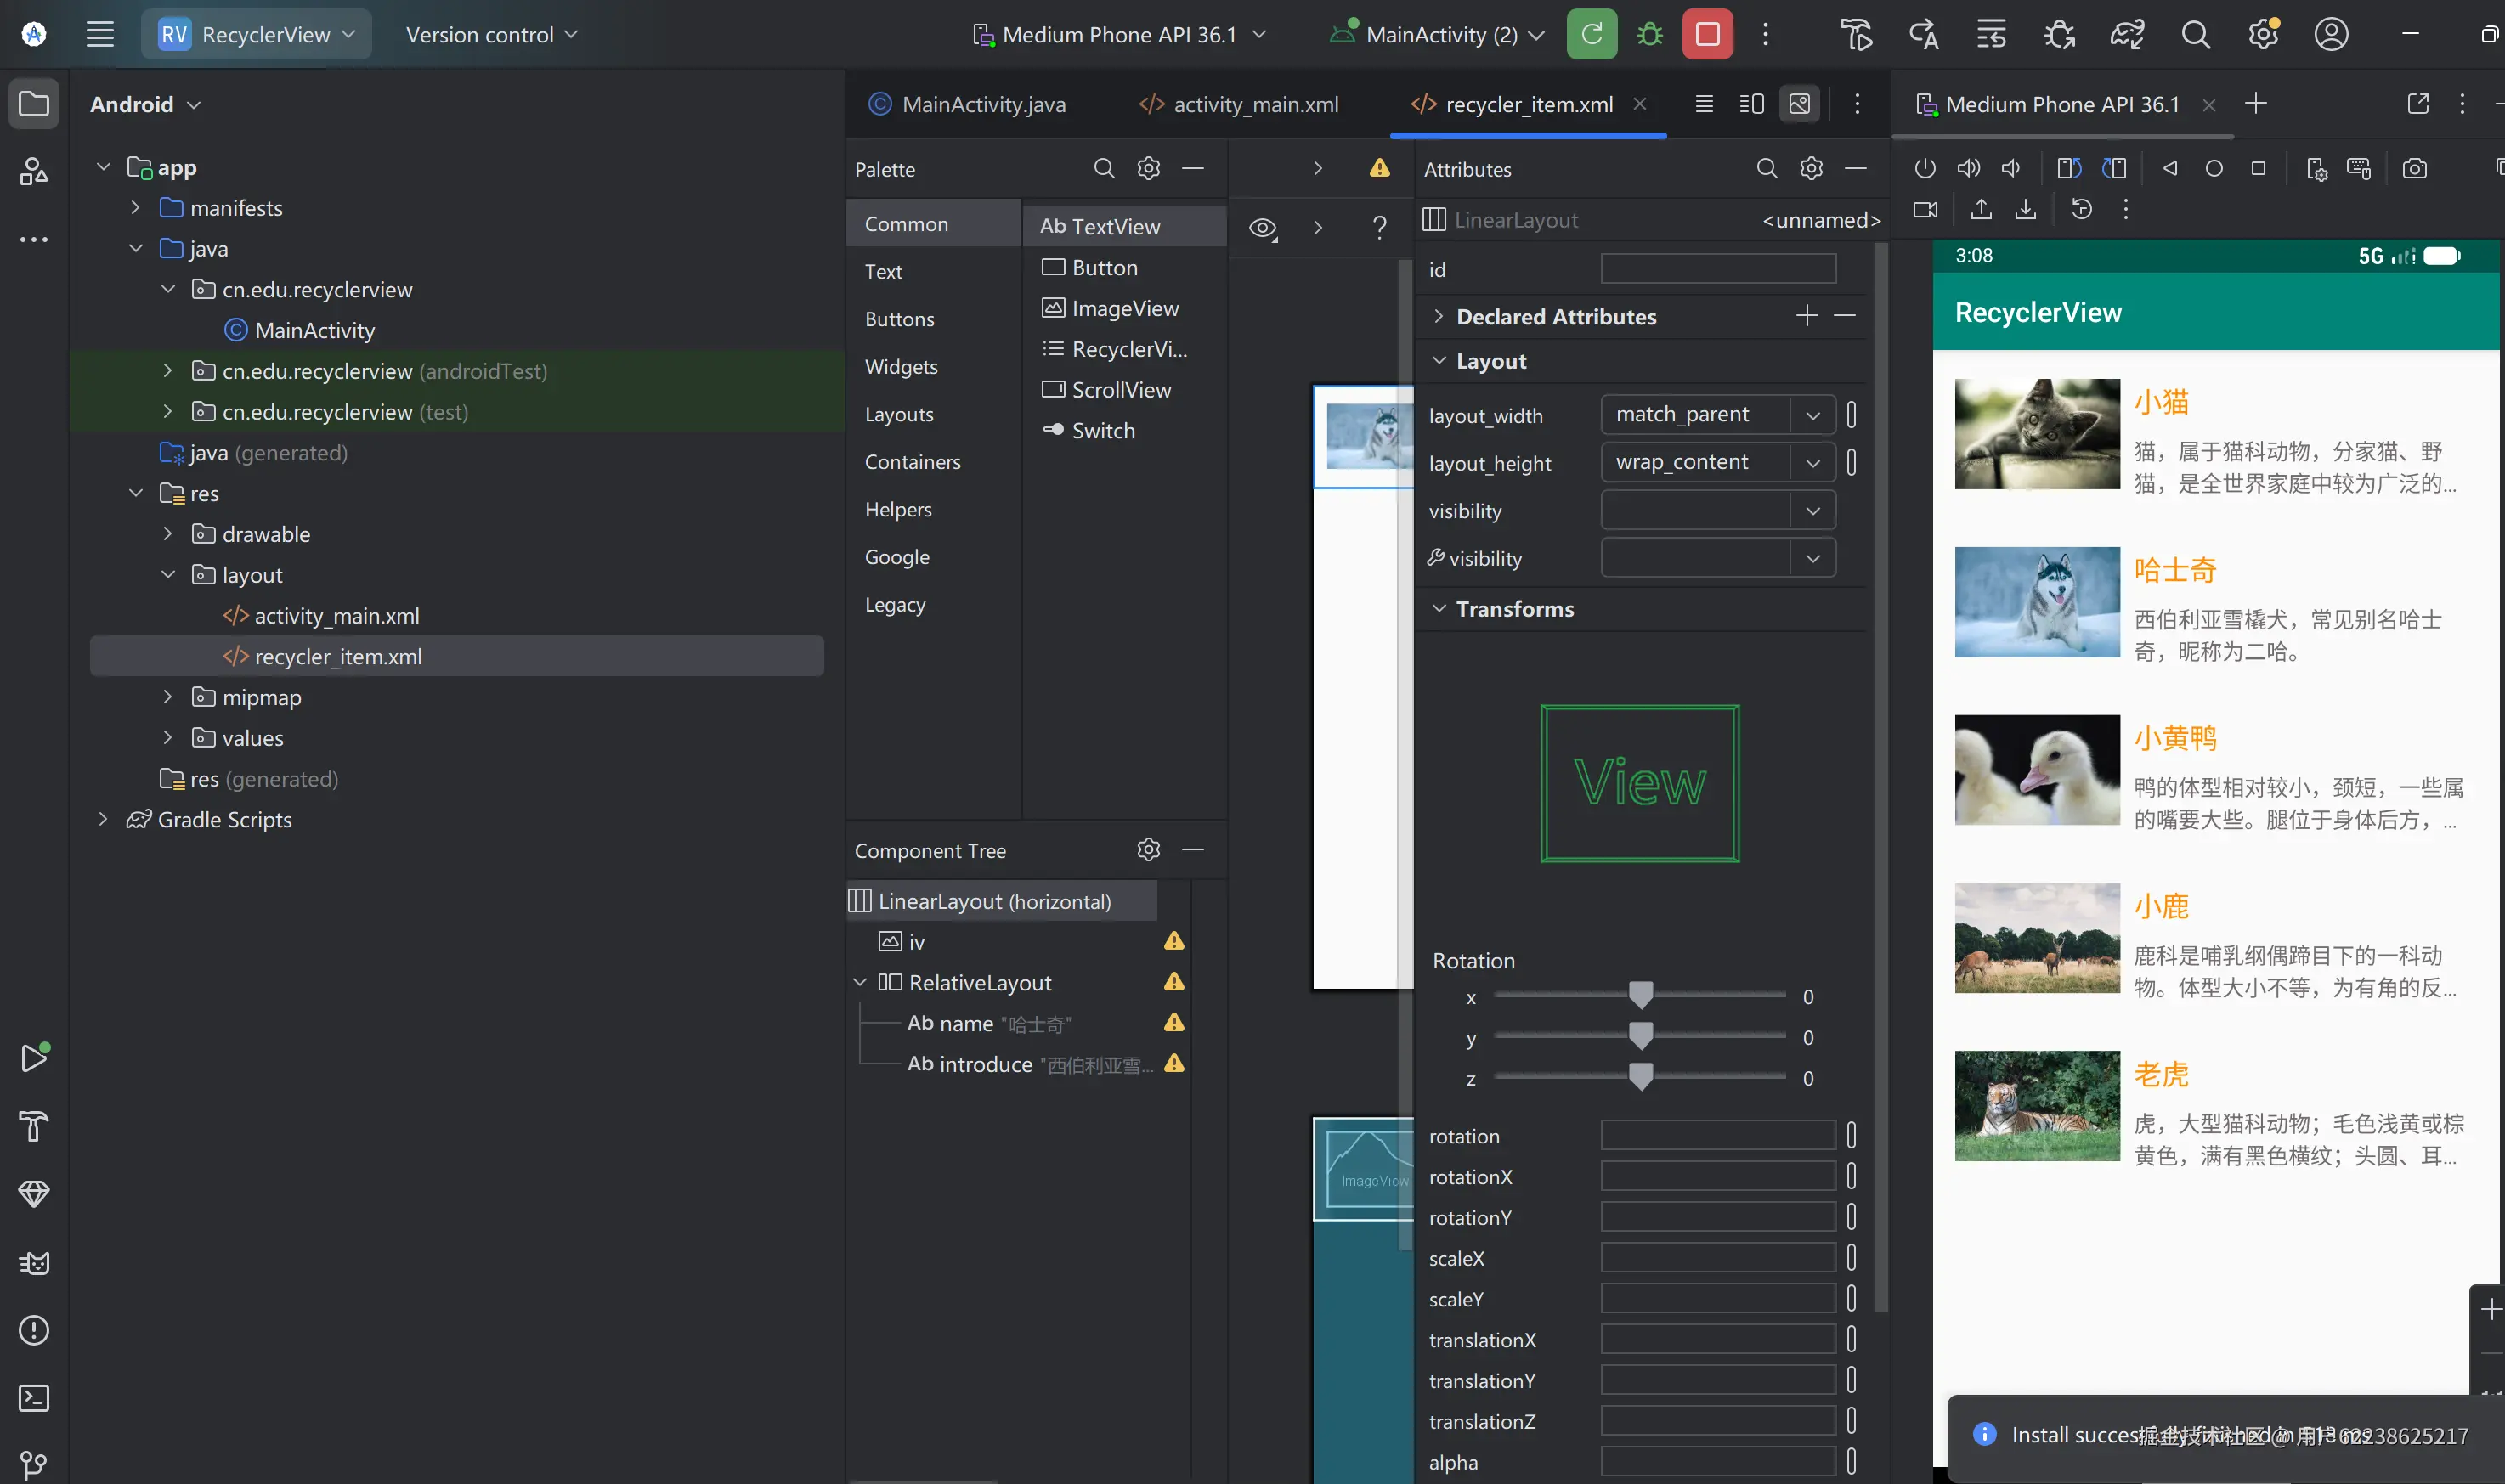
Task: Click the id input field
Action: click(x=1717, y=269)
